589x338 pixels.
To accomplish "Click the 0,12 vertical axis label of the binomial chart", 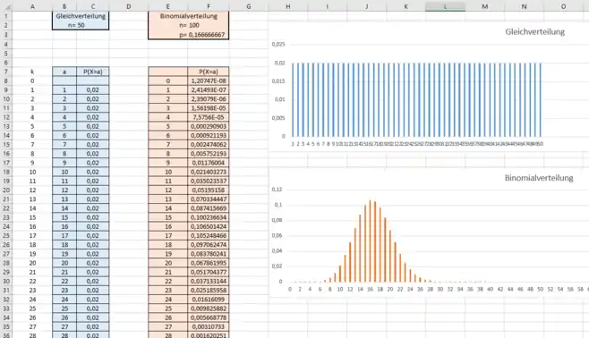I will point(277,190).
